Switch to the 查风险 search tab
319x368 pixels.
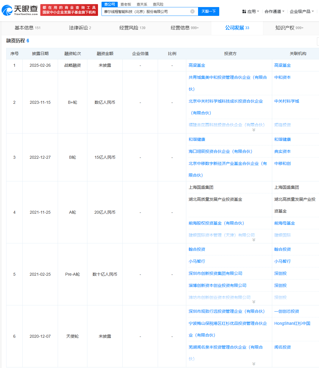(x=158, y=4)
